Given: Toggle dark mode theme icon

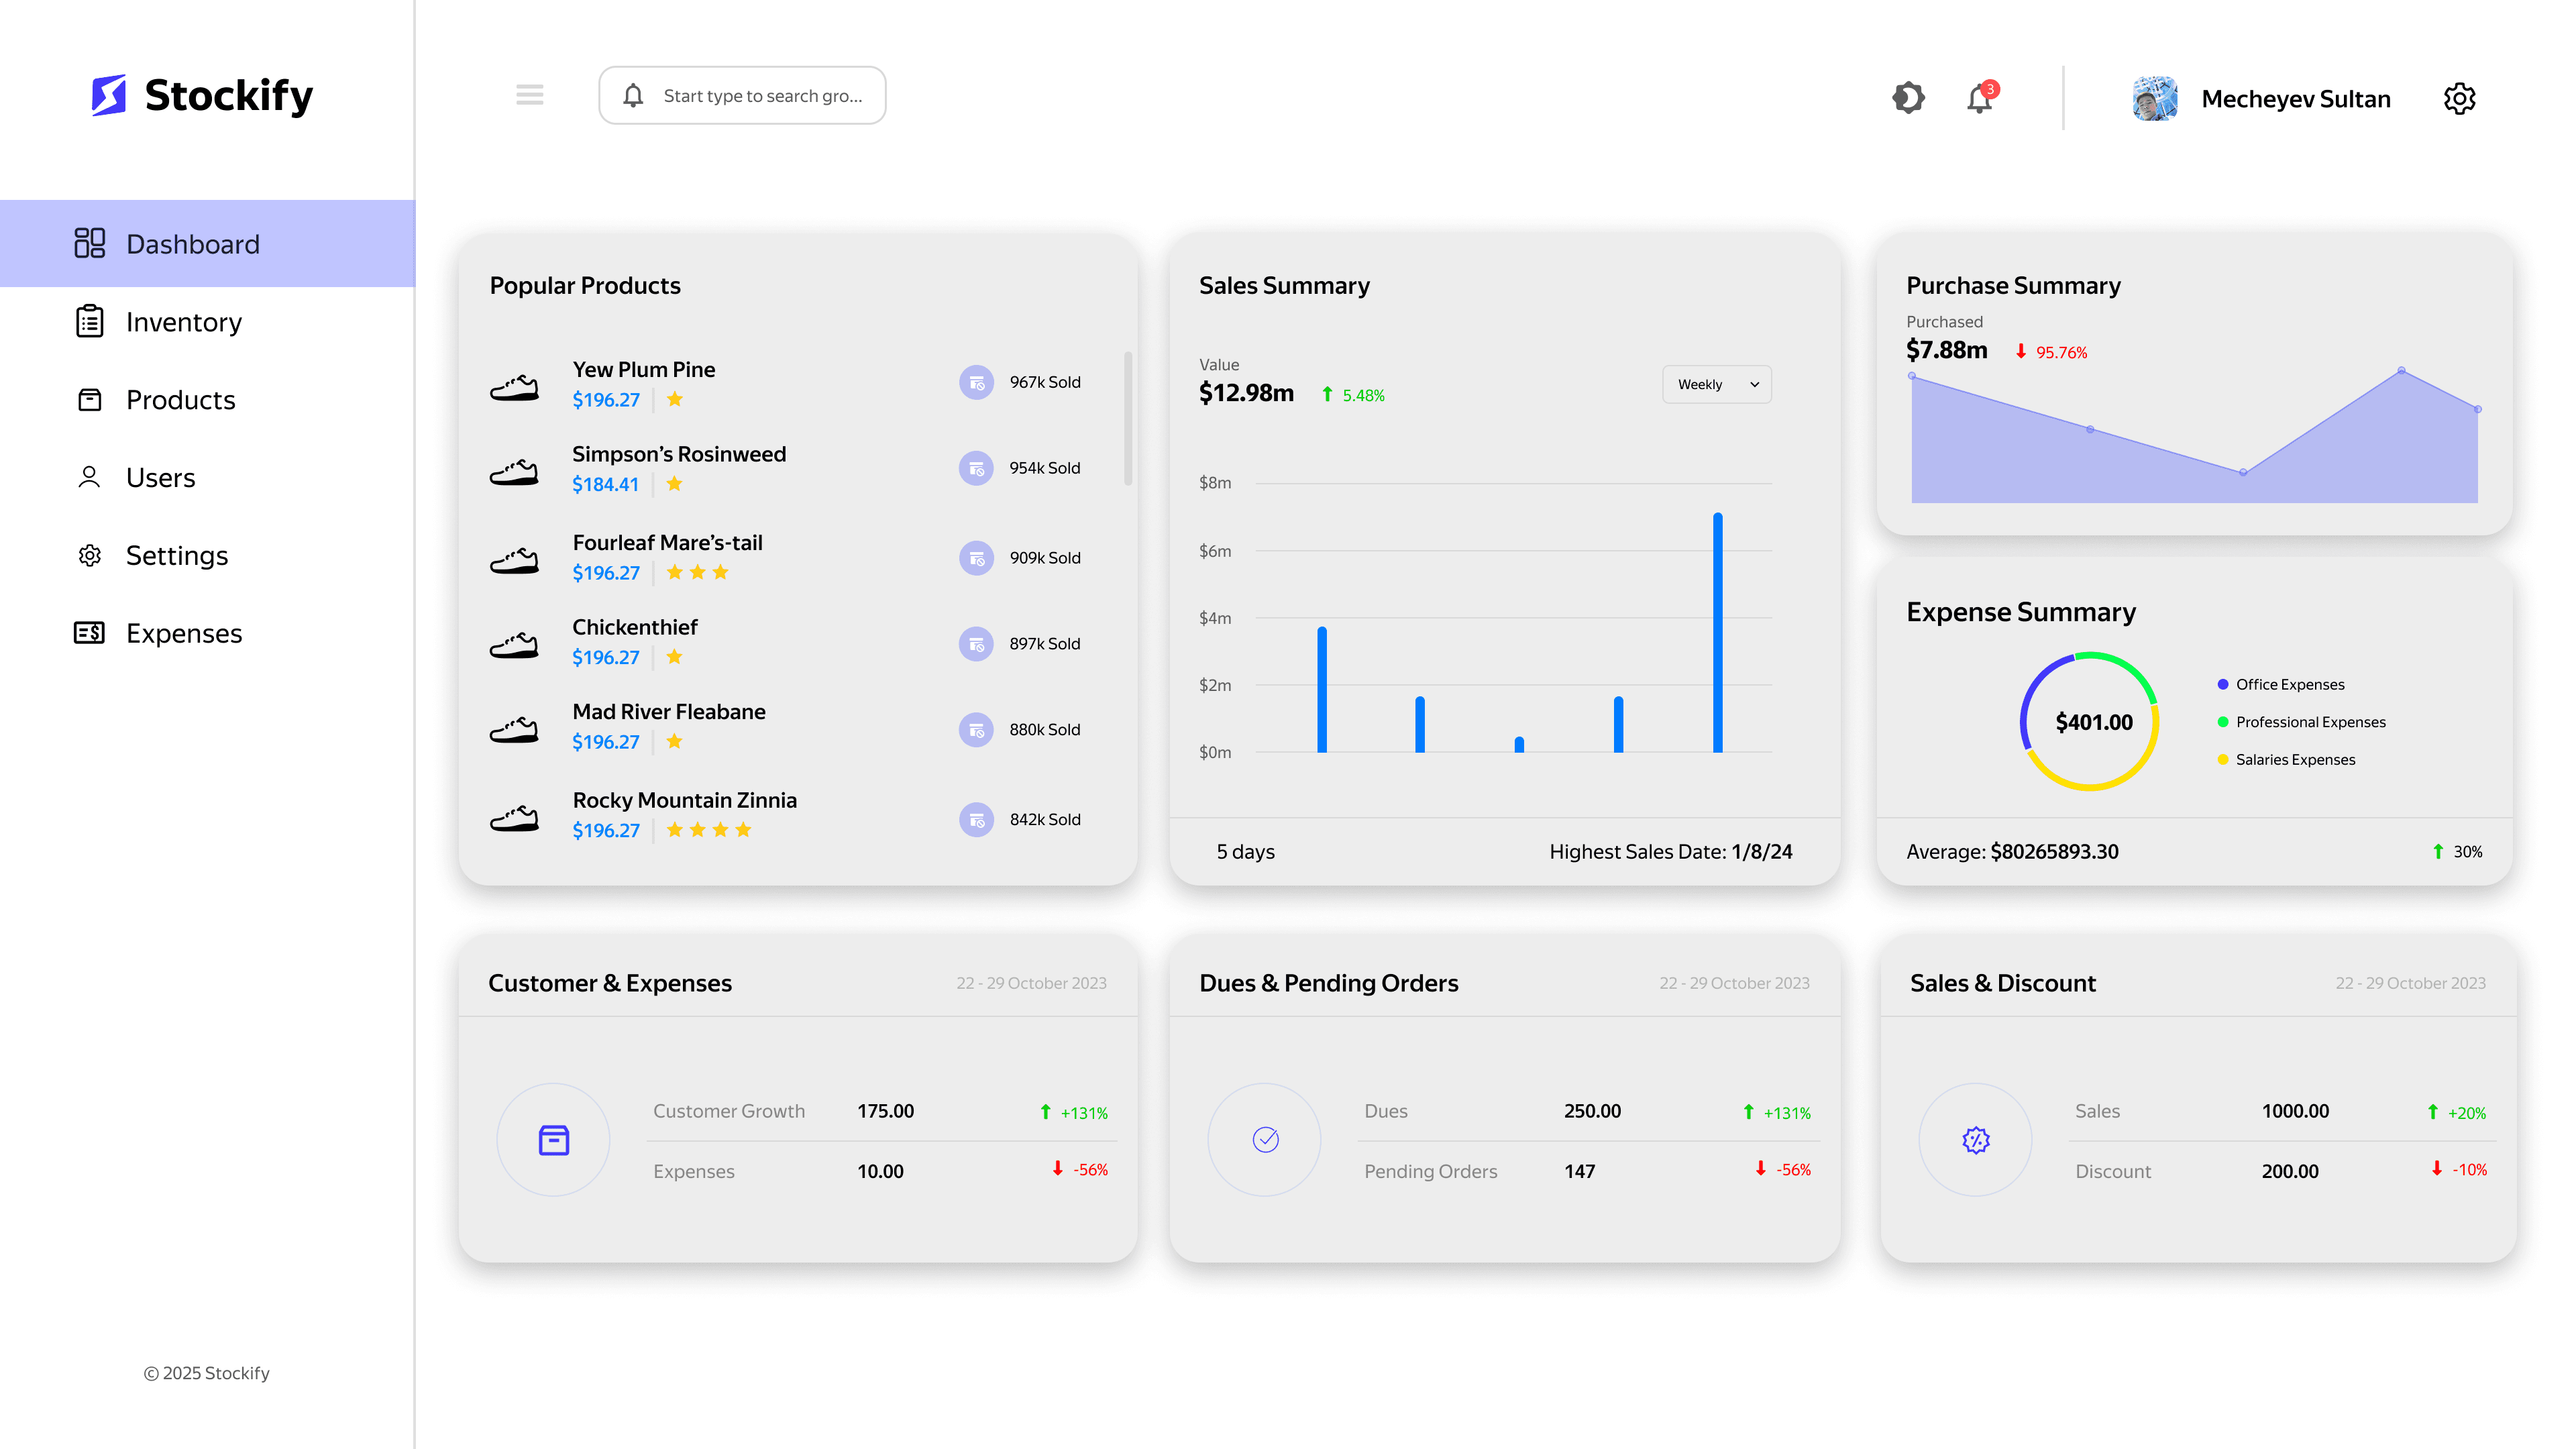Looking at the screenshot, I should pyautogui.click(x=1908, y=98).
